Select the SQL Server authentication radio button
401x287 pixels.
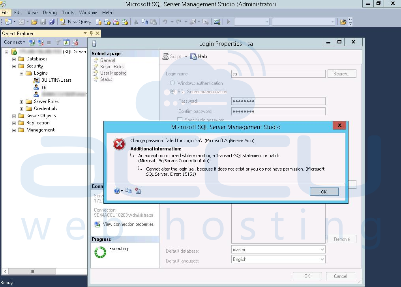[172, 91]
